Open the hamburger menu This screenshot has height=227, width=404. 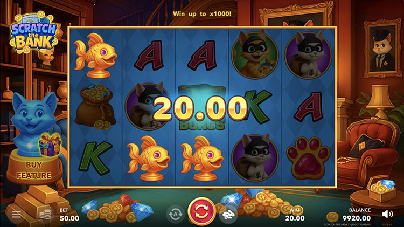(x=16, y=214)
